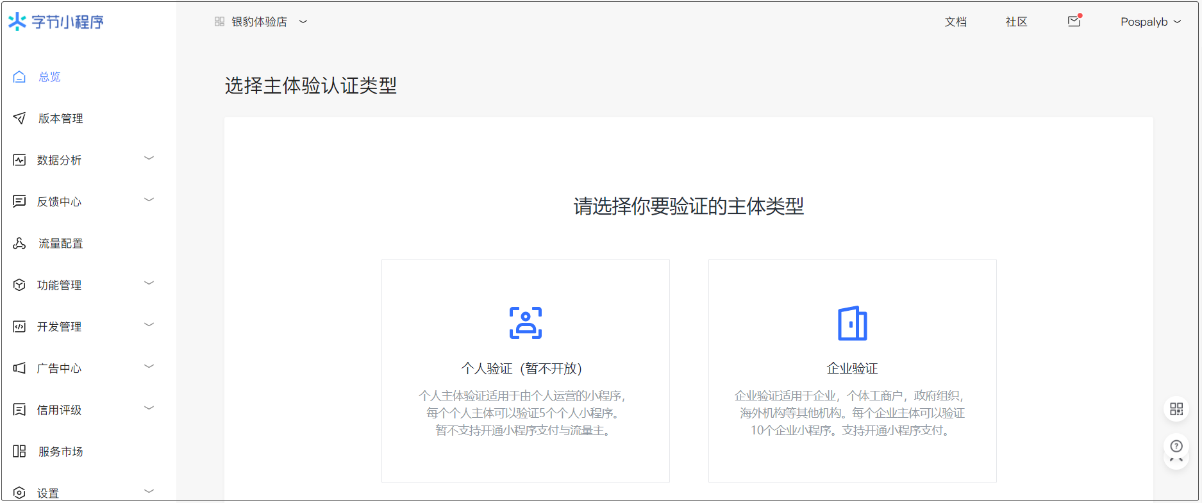Click the 字节小程序 logo icon

pyautogui.click(x=17, y=22)
